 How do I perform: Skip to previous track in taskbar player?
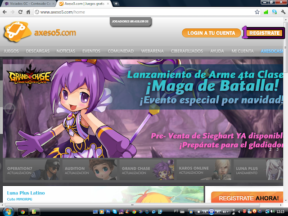tap(205, 212)
